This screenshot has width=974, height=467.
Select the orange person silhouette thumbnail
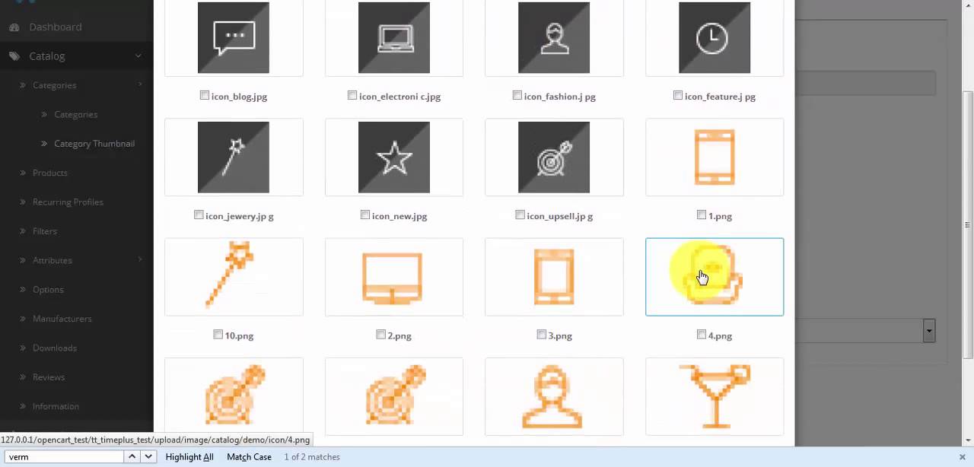(x=554, y=396)
